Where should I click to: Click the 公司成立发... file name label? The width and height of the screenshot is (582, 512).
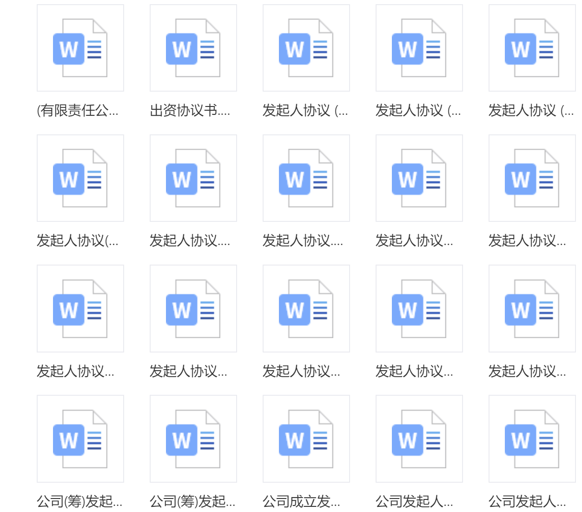pyautogui.click(x=301, y=501)
